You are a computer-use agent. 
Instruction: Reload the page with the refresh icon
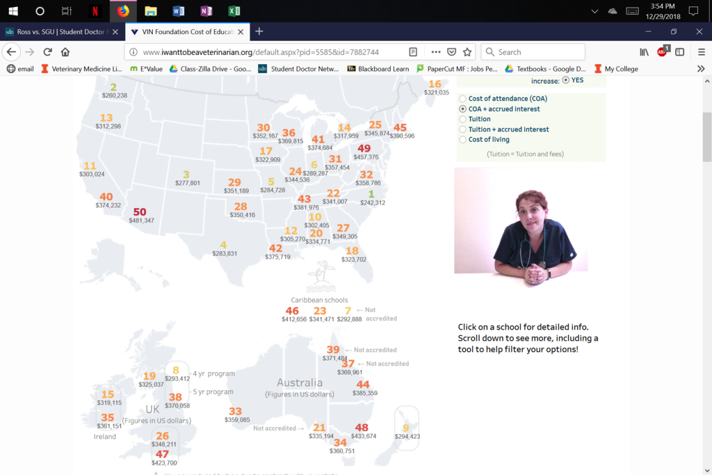48,51
